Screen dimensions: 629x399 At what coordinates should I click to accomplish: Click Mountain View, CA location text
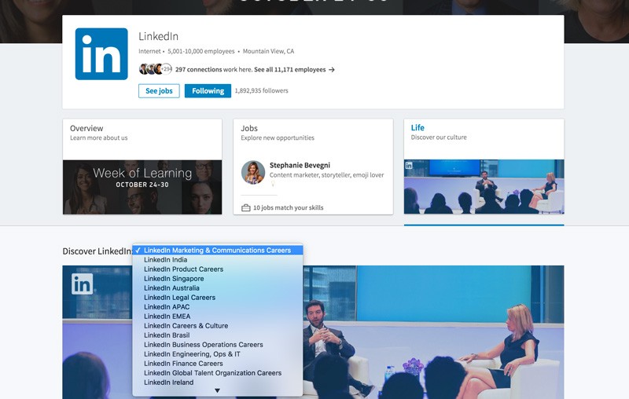point(268,51)
